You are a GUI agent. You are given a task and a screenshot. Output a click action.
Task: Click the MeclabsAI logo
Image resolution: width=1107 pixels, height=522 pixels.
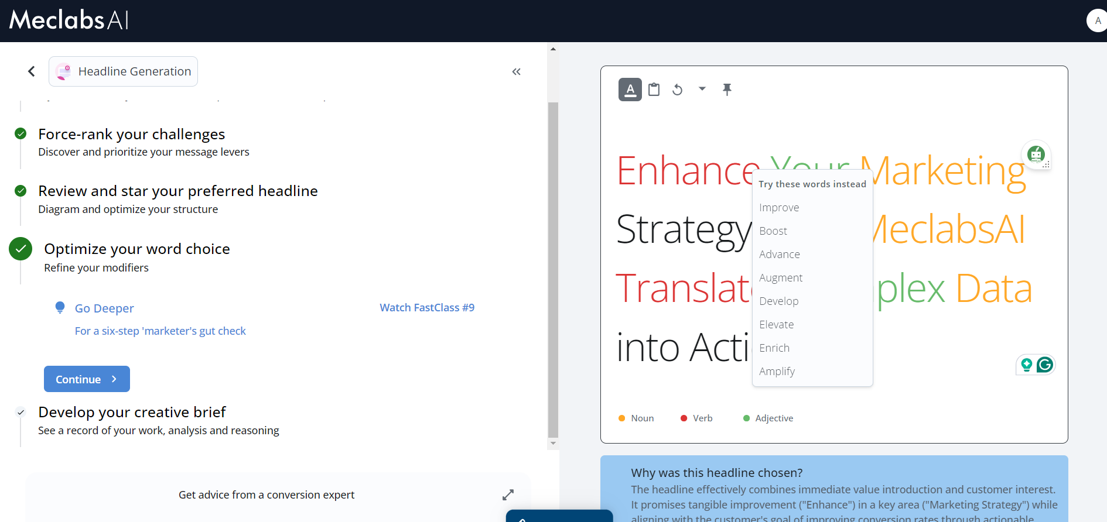pyautogui.click(x=69, y=20)
